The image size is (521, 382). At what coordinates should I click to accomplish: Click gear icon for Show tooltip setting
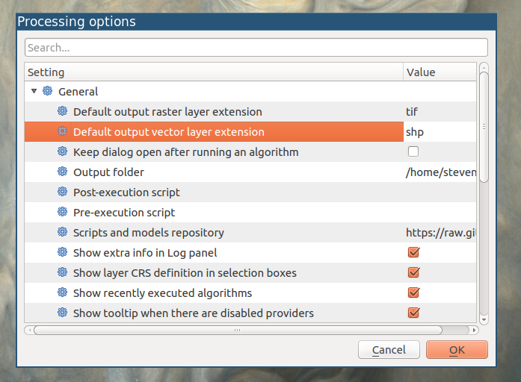click(63, 313)
